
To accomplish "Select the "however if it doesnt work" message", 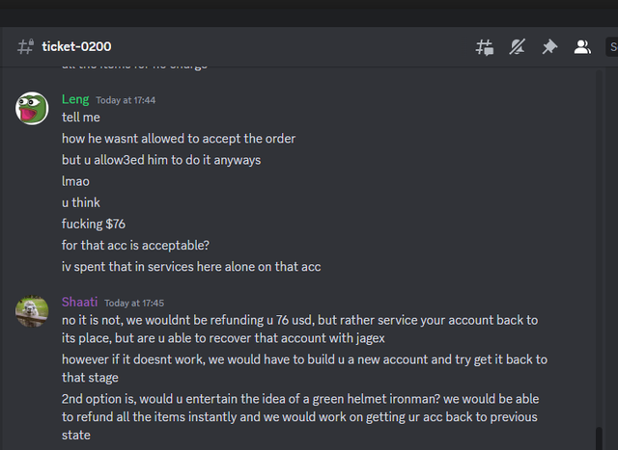I will click(305, 368).
